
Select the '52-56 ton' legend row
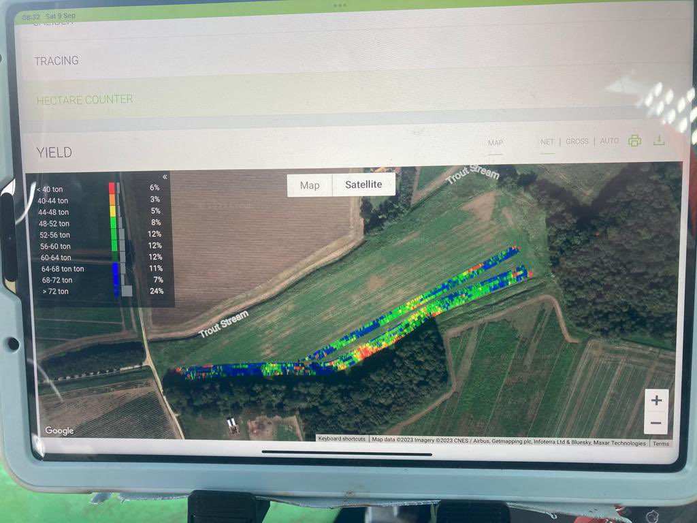(x=102, y=235)
